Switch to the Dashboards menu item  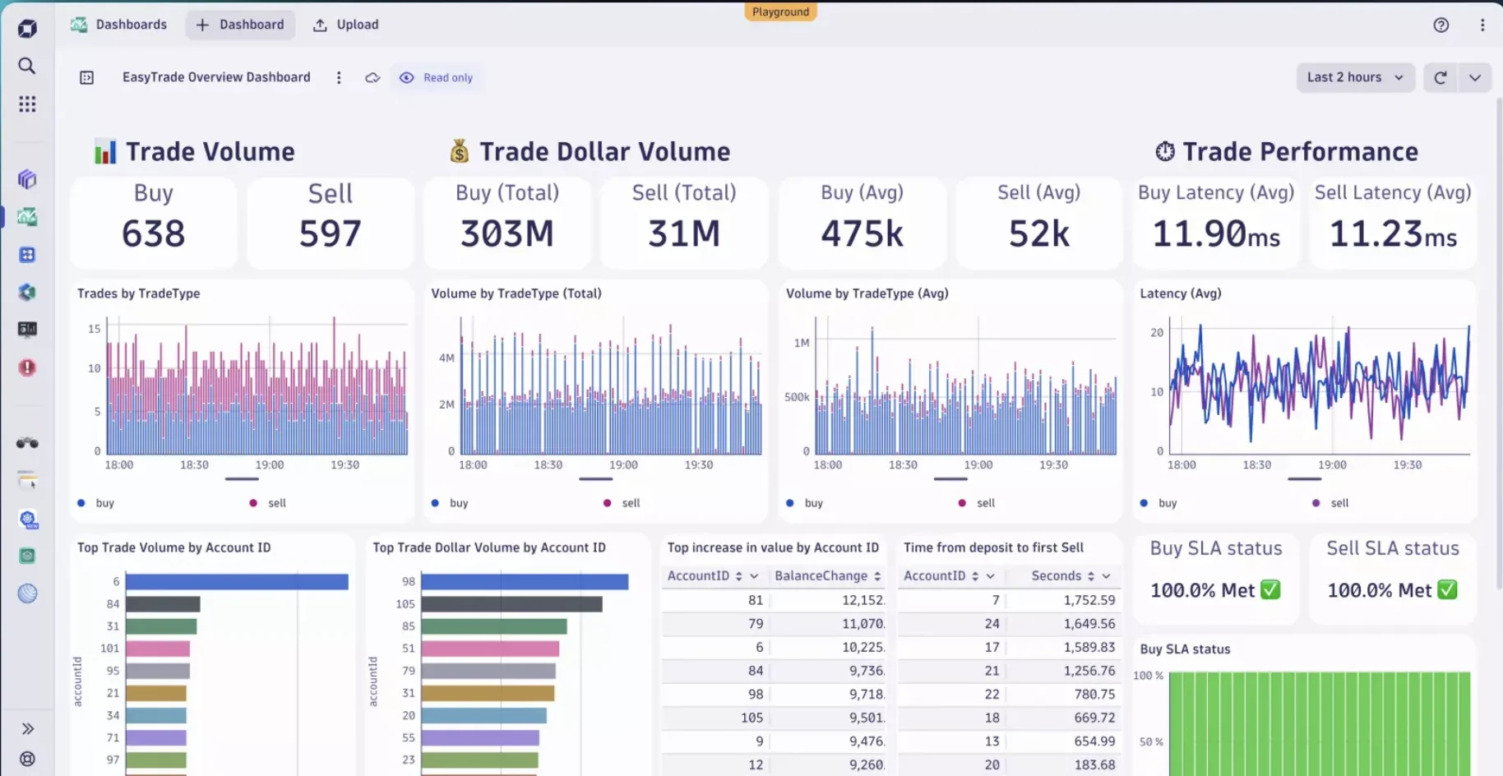pyautogui.click(x=118, y=25)
